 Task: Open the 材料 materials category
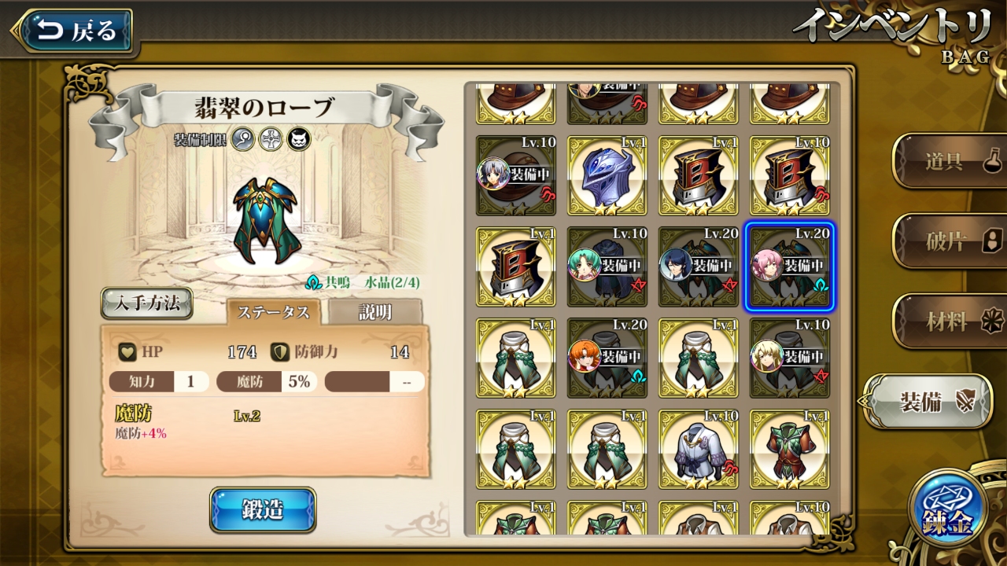click(x=951, y=322)
